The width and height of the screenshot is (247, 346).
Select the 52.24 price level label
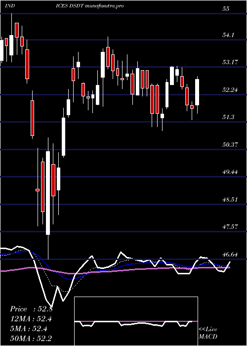point(230,90)
